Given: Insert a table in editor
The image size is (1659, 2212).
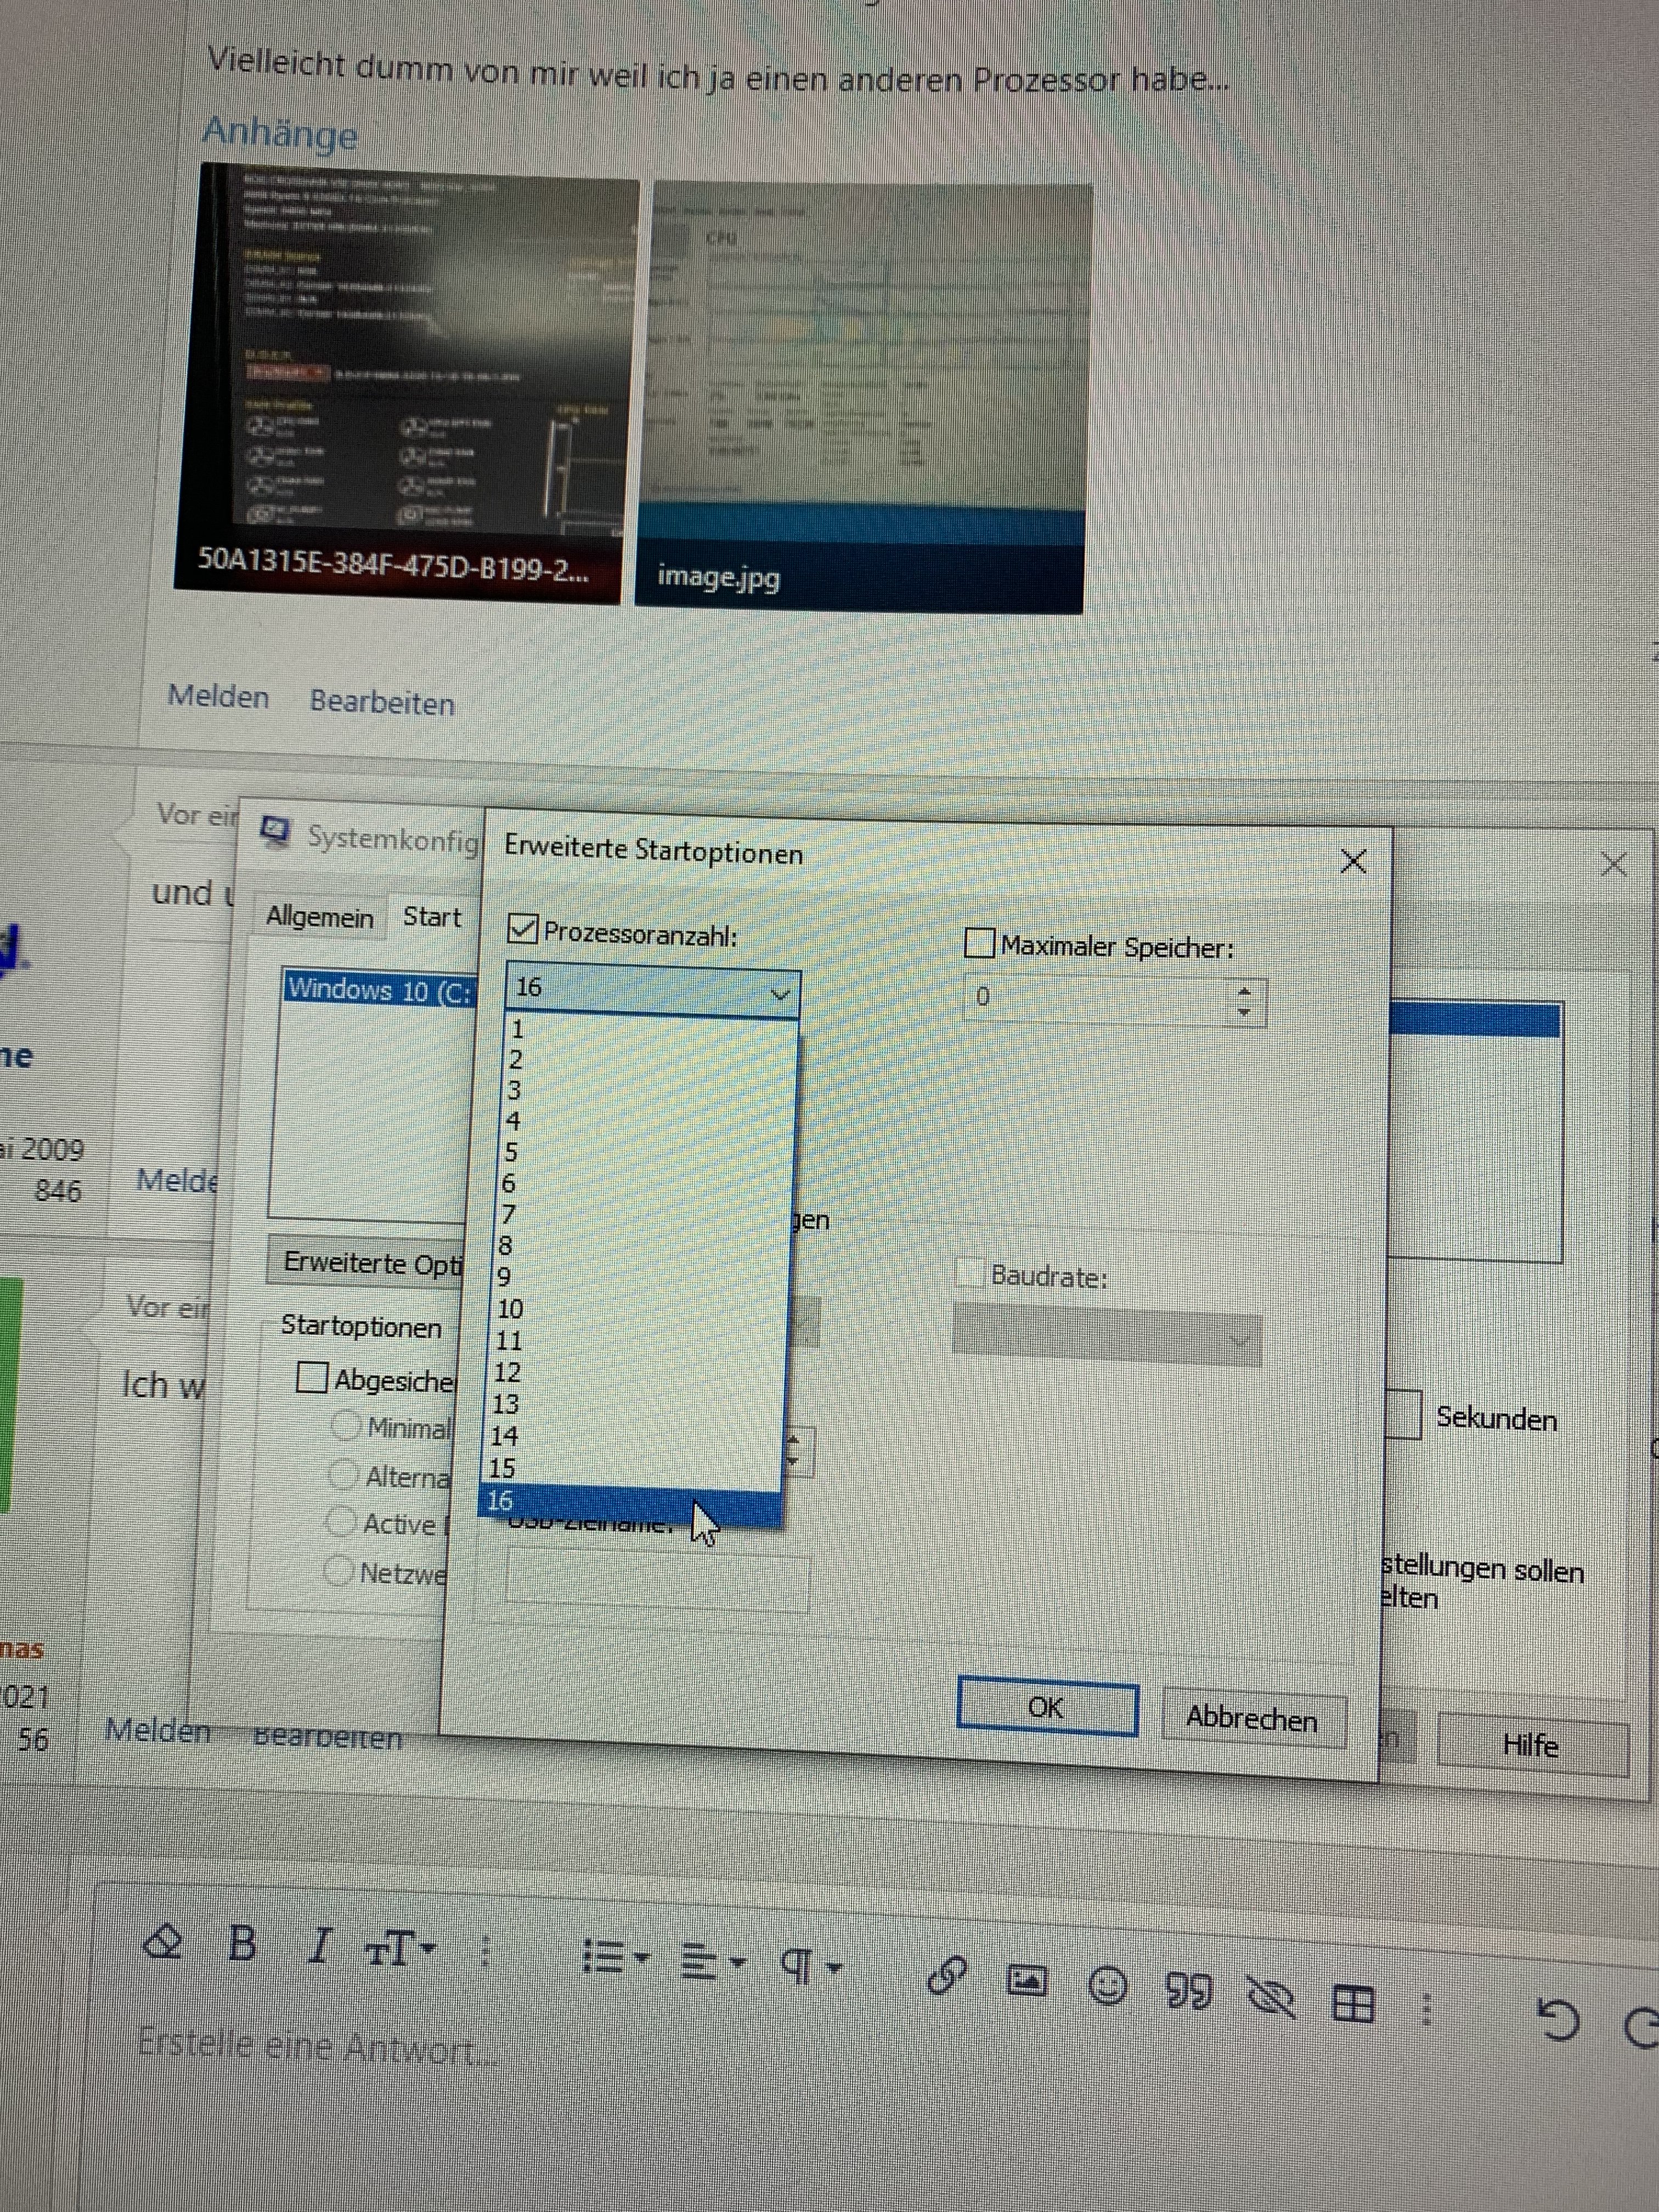Looking at the screenshot, I should pos(1354,2003).
